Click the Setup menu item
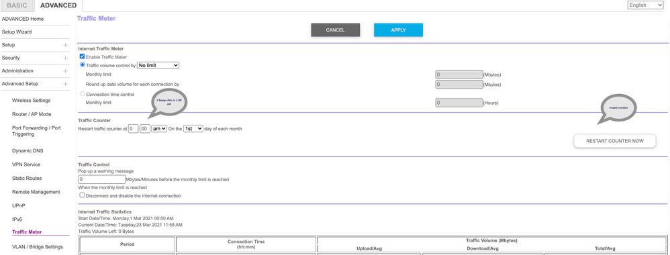The width and height of the screenshot is (670, 255). click(8, 45)
